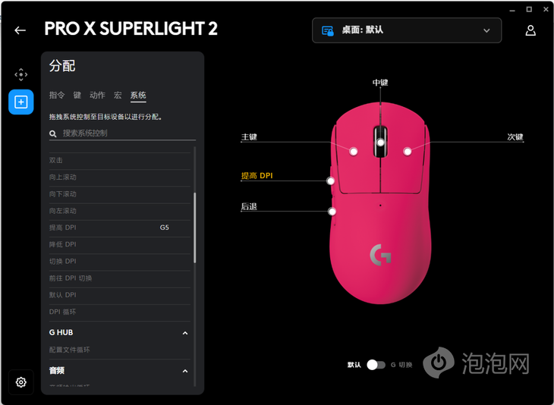
Task: Open the user account profile icon
Action: [x=530, y=30]
